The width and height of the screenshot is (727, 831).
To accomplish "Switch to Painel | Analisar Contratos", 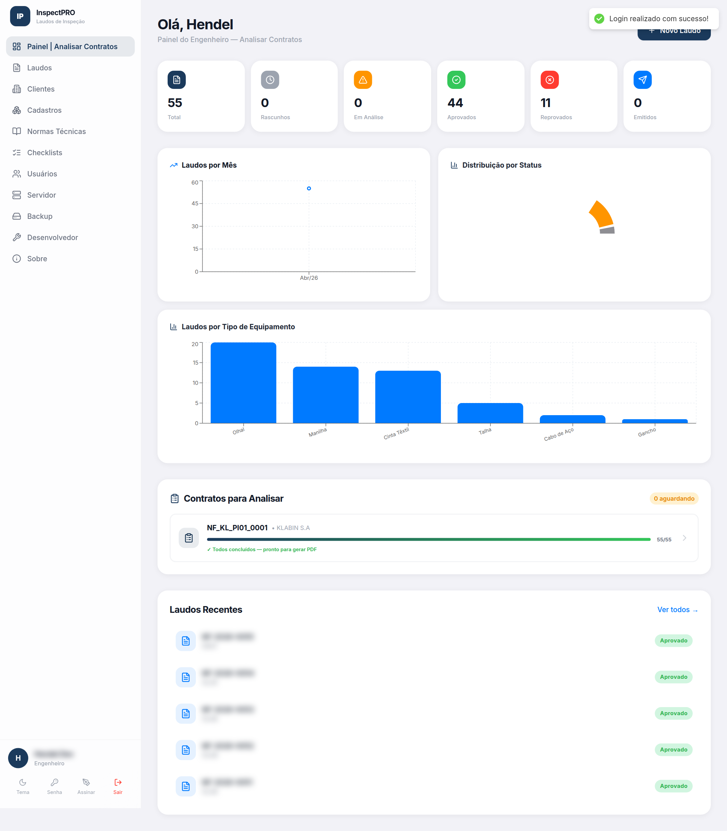I will [x=72, y=46].
